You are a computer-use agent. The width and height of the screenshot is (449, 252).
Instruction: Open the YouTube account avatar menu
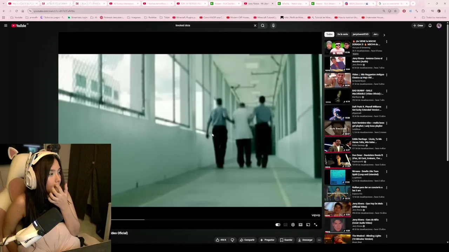click(x=439, y=26)
